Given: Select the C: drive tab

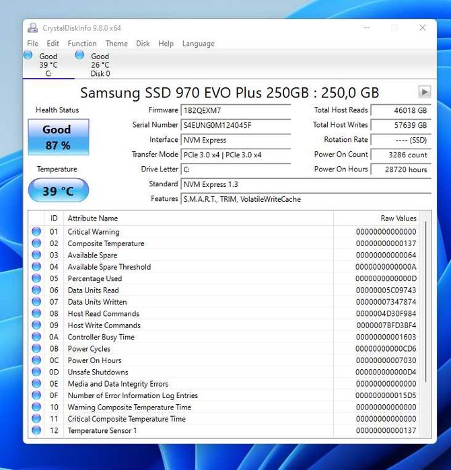Looking at the screenshot, I should coord(48,65).
